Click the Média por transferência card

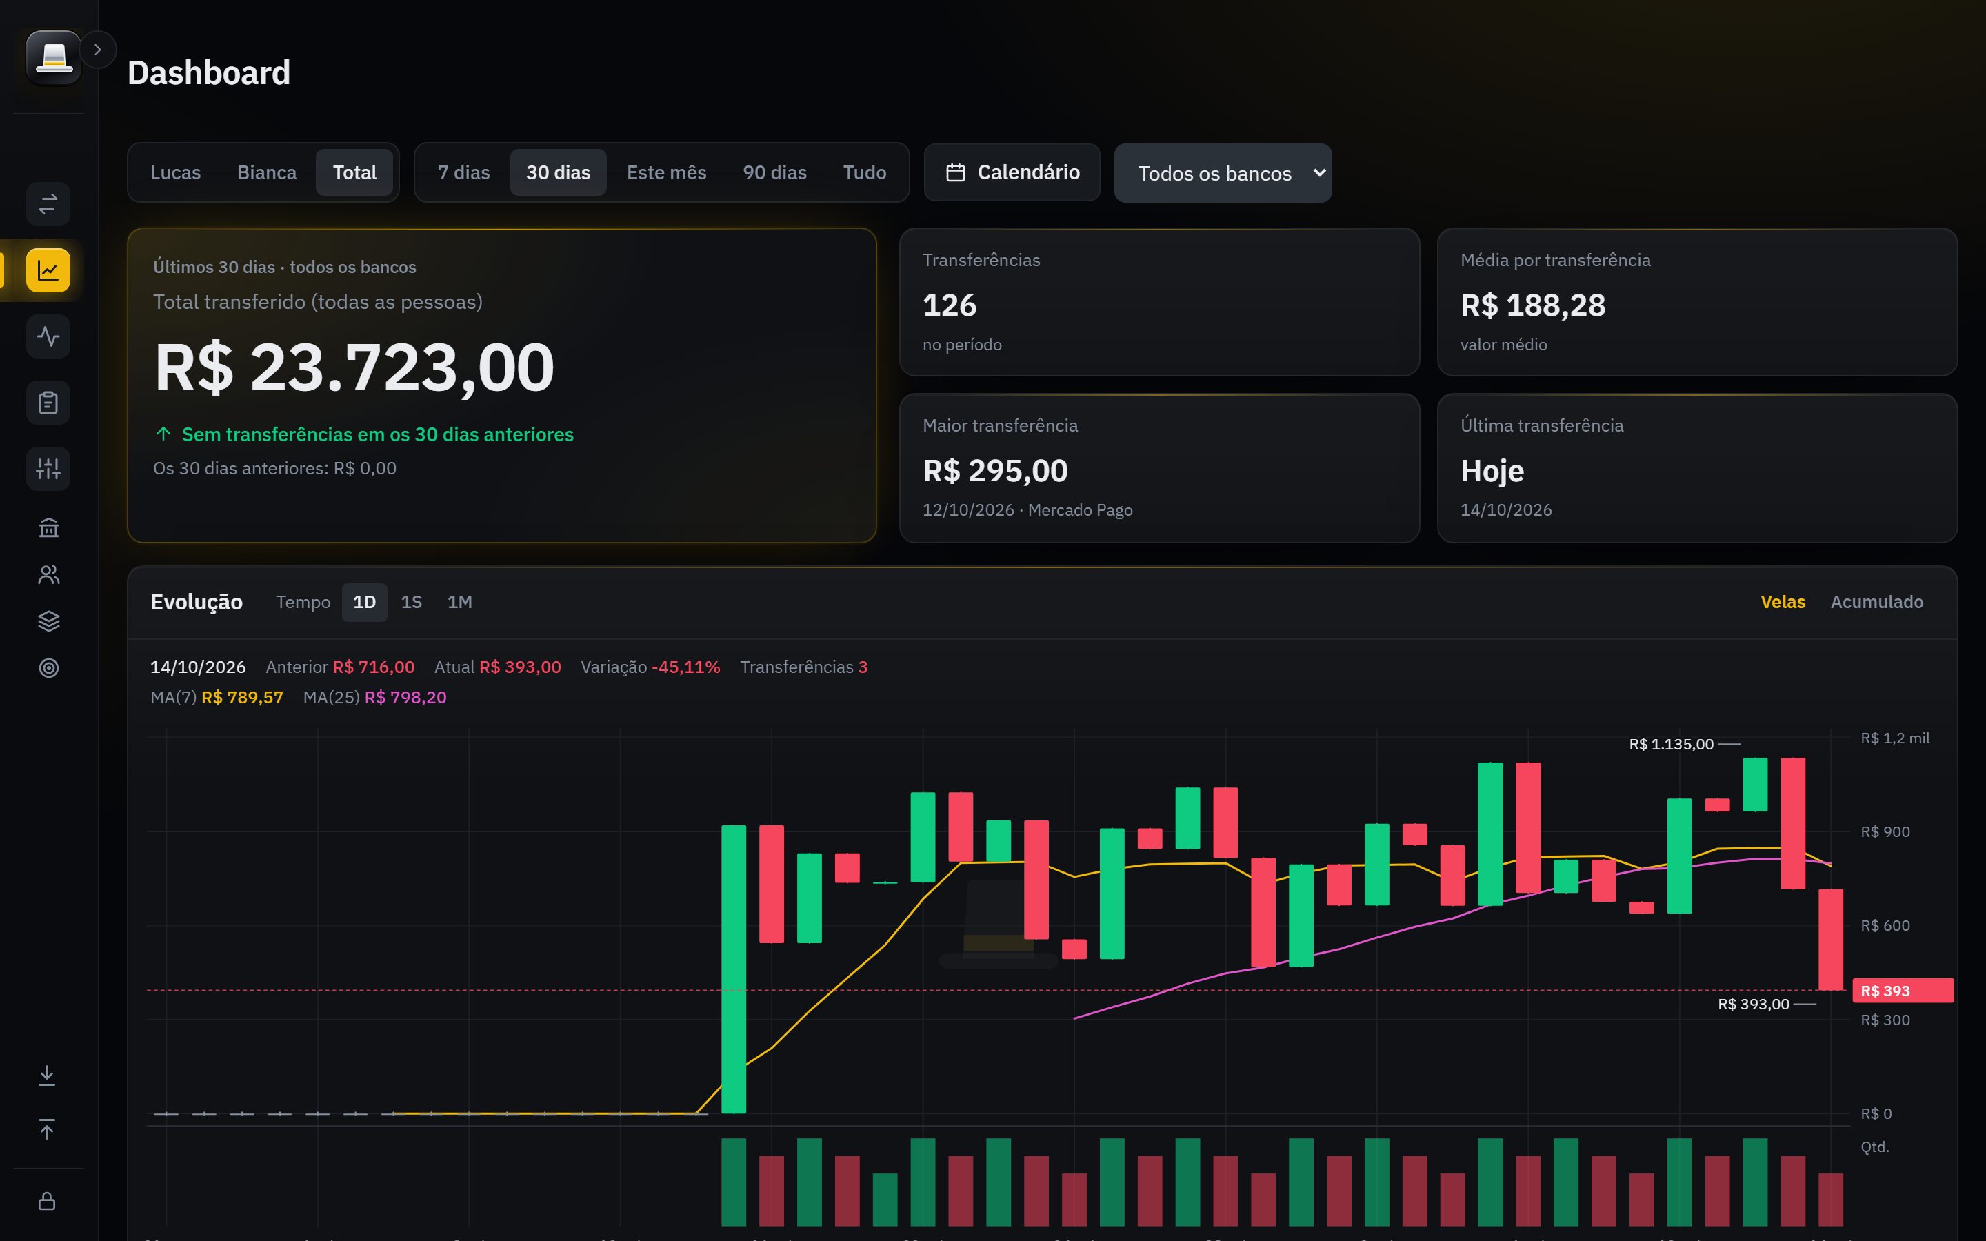coord(1697,302)
